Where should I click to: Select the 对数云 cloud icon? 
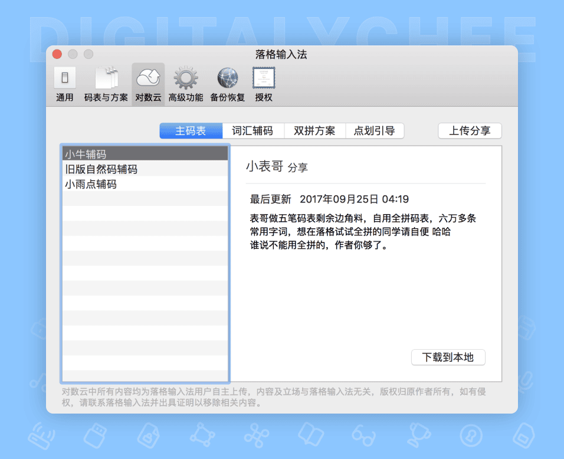(148, 84)
